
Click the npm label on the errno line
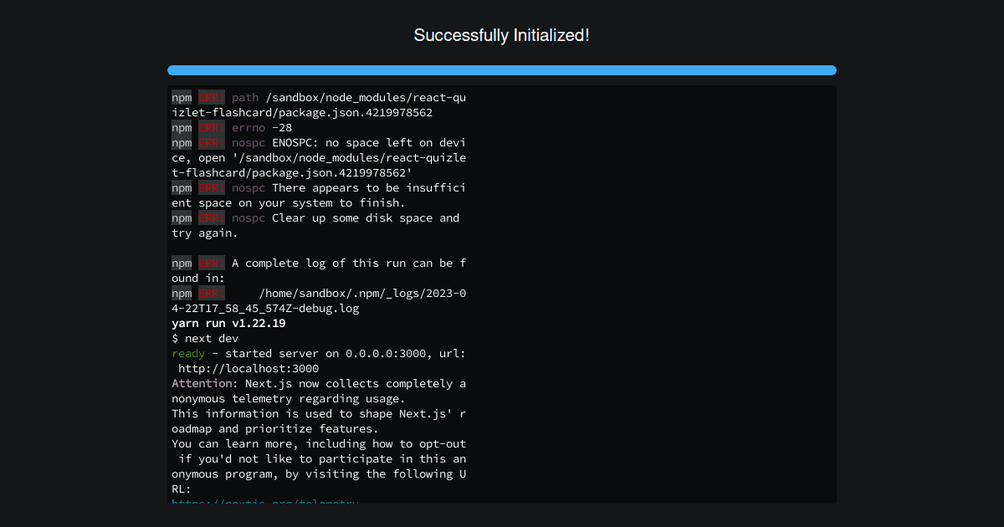click(182, 127)
